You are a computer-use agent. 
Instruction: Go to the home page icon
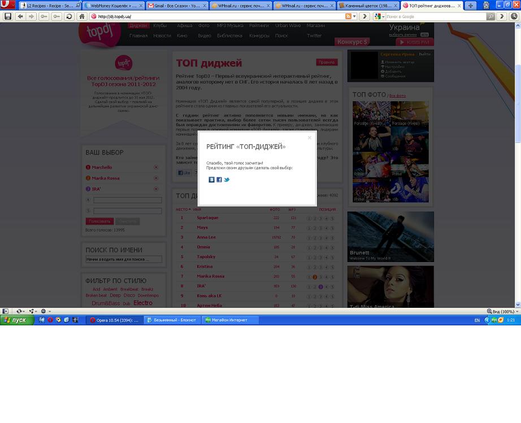pyautogui.click(x=82, y=16)
